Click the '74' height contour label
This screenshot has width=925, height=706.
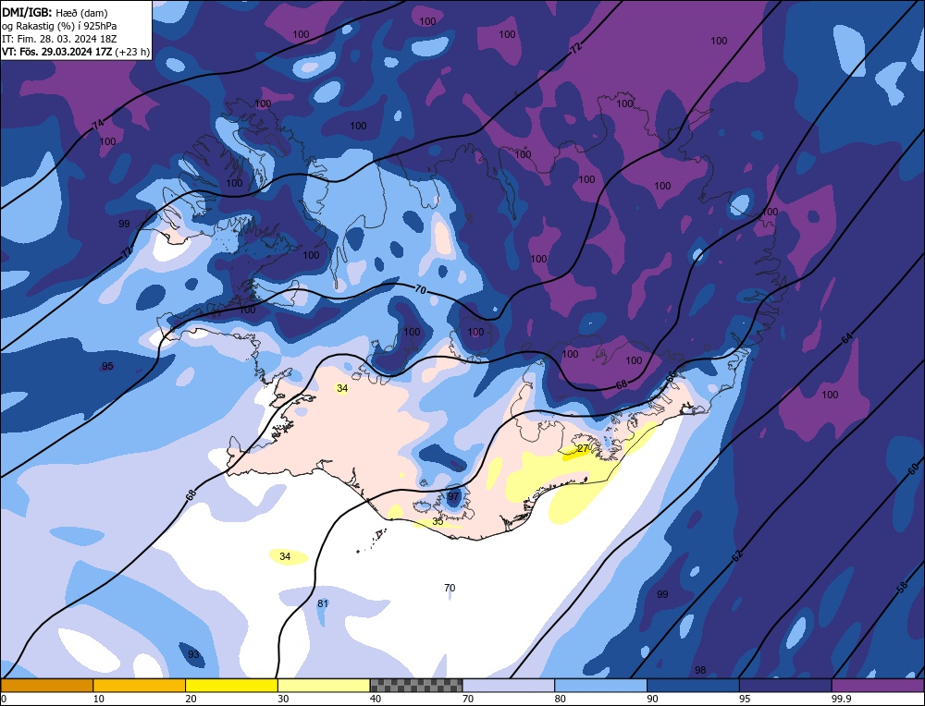[x=98, y=125]
